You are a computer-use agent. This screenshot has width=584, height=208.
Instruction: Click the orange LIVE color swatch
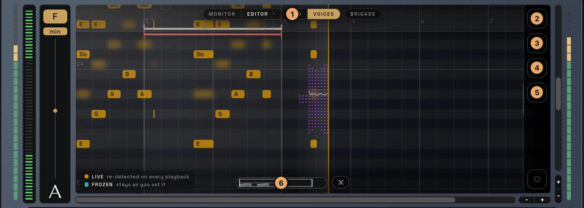[x=87, y=176]
